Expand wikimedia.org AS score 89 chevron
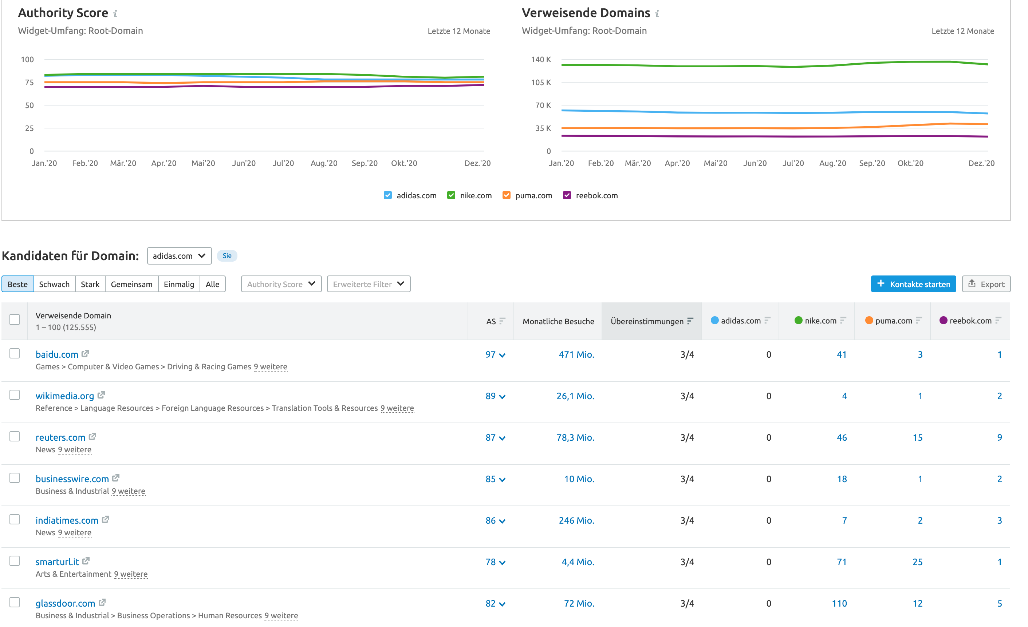Image resolution: width=1028 pixels, height=627 pixels. (x=502, y=397)
